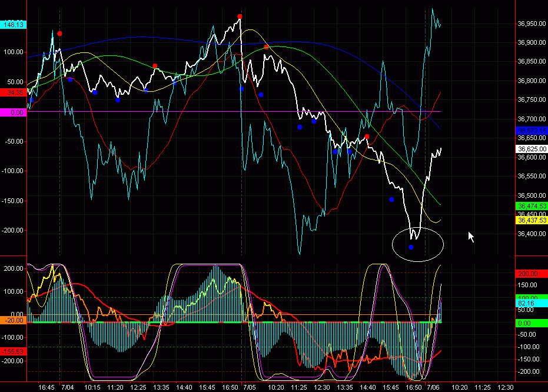Select the 36,850.00 price axis label
Screen dimensions: 548x392
(x=532, y=61)
